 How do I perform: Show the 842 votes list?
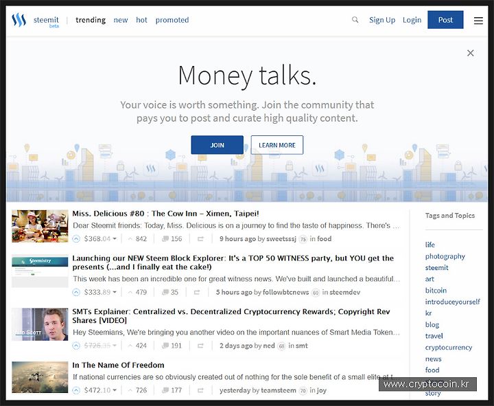pos(137,239)
